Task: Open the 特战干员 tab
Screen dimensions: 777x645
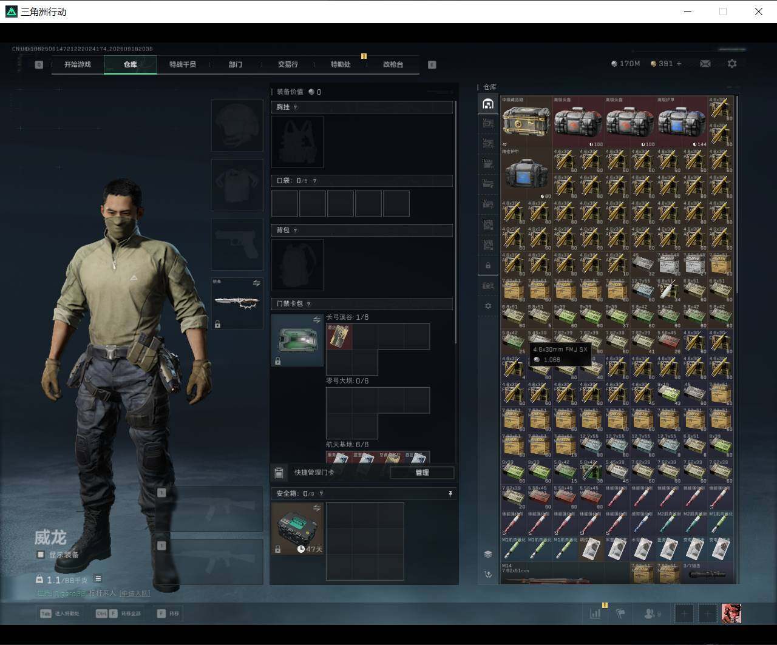Action: coord(183,64)
